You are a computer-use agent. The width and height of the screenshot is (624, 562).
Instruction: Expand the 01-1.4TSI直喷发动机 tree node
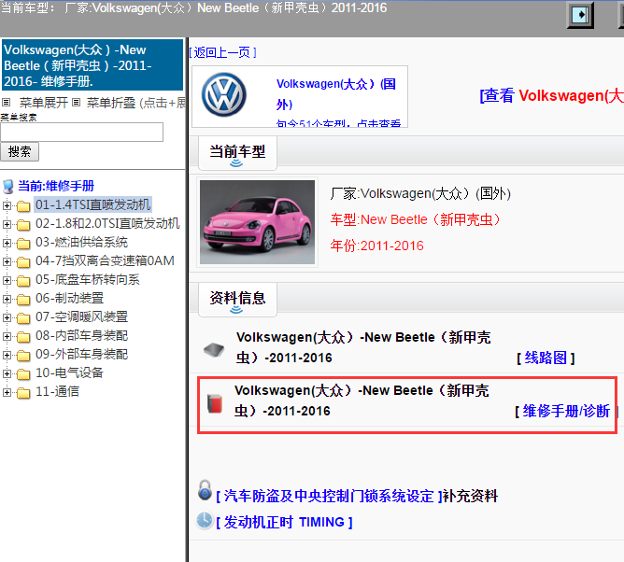click(7, 205)
